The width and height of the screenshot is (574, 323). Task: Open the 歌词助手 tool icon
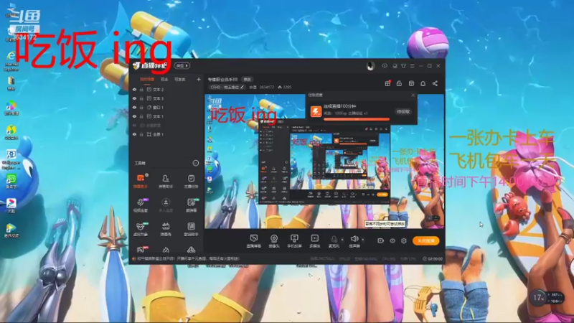pos(191,229)
